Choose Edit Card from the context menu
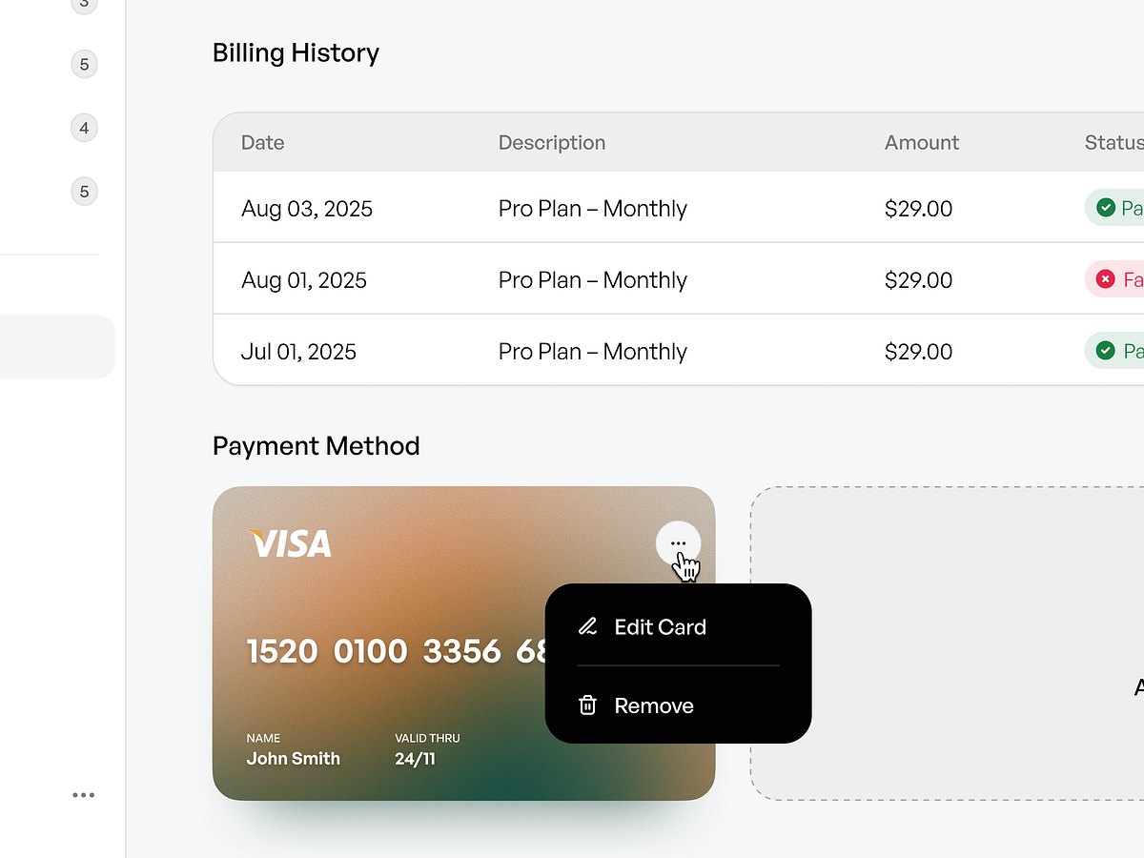The width and height of the screenshot is (1144, 858). point(661,626)
